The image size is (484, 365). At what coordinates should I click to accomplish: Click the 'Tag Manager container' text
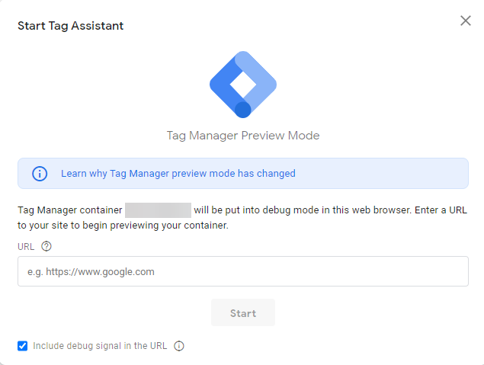70,210
